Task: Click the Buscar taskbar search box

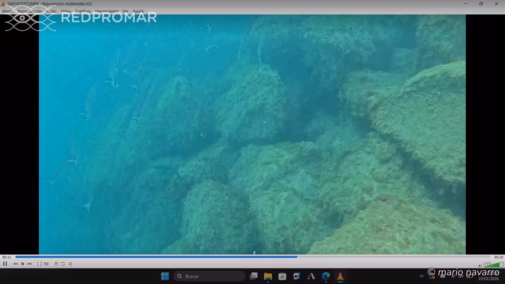Action: [x=209, y=276]
